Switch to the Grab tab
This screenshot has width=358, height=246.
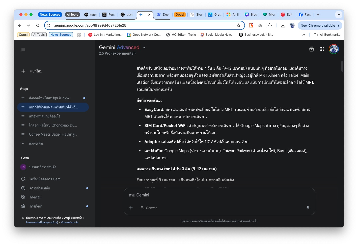coord(215,15)
